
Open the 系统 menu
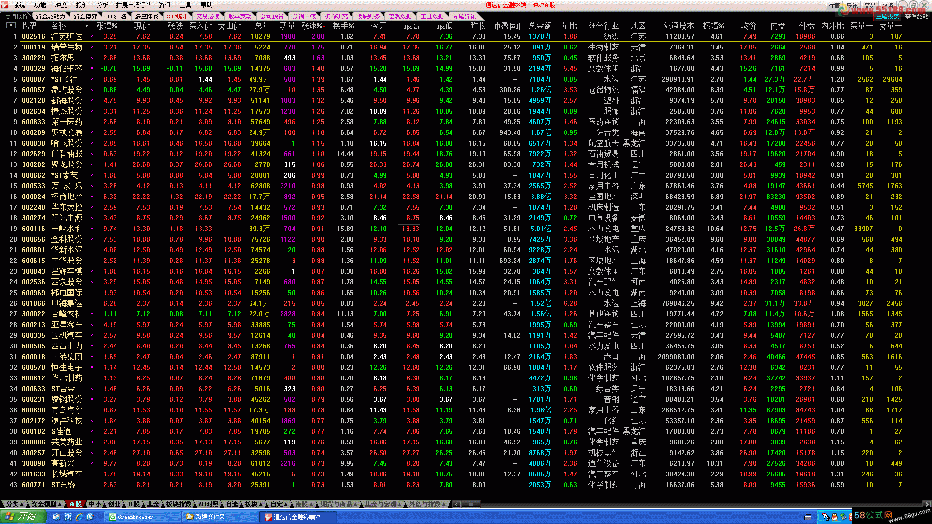[x=19, y=5]
